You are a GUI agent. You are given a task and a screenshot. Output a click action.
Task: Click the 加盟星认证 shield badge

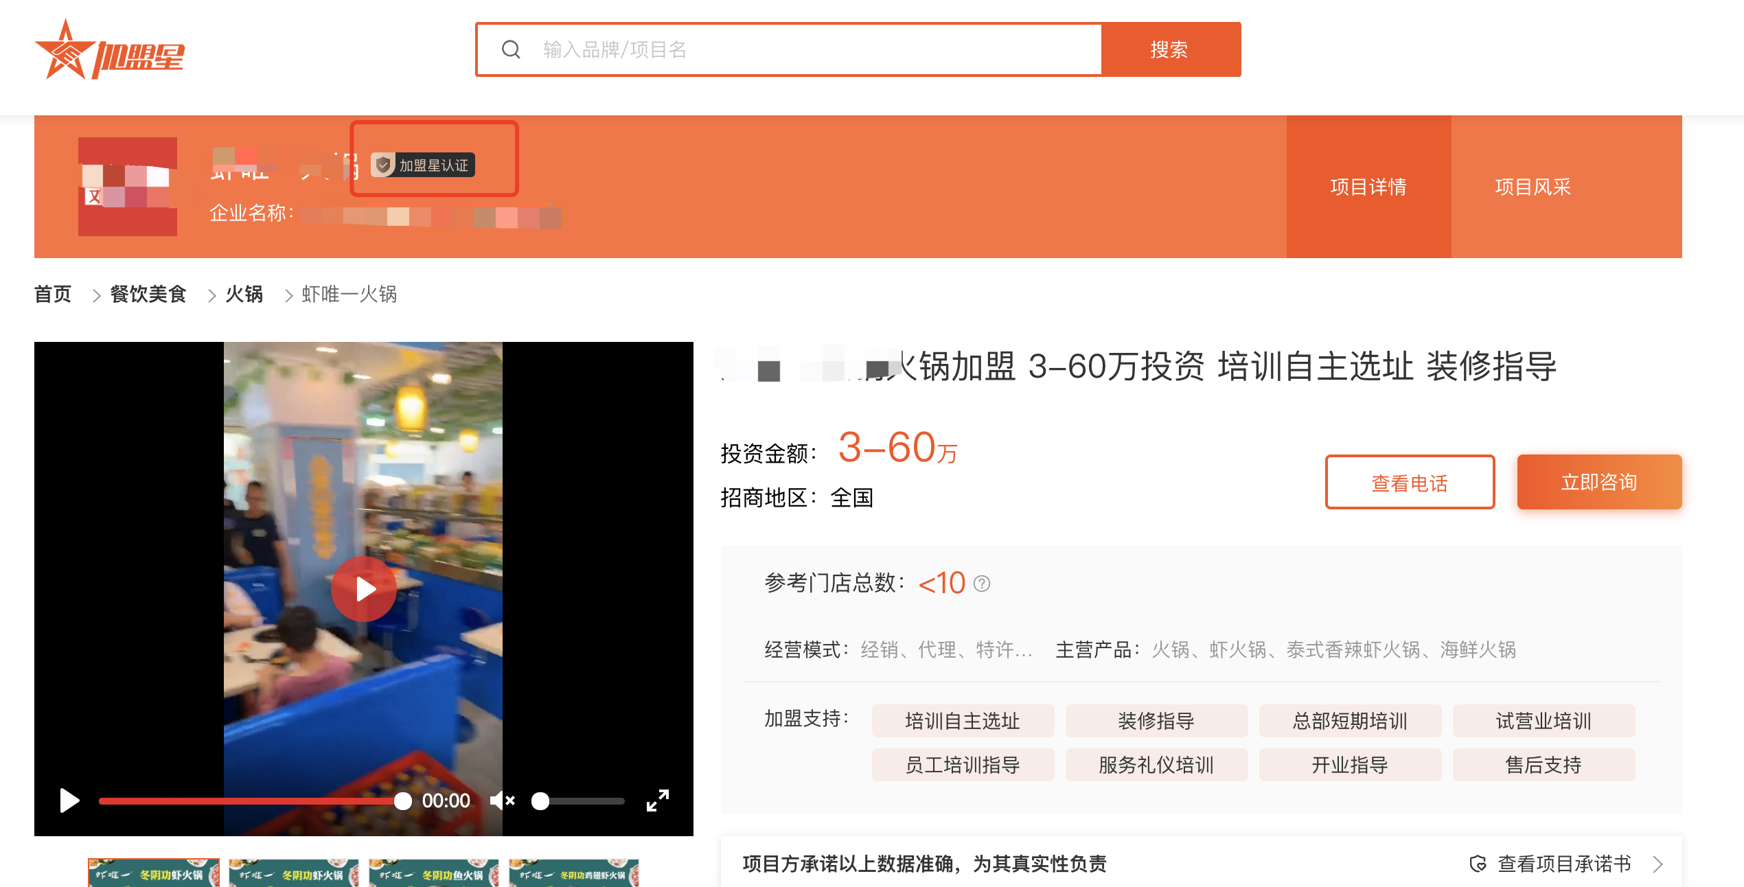423,165
